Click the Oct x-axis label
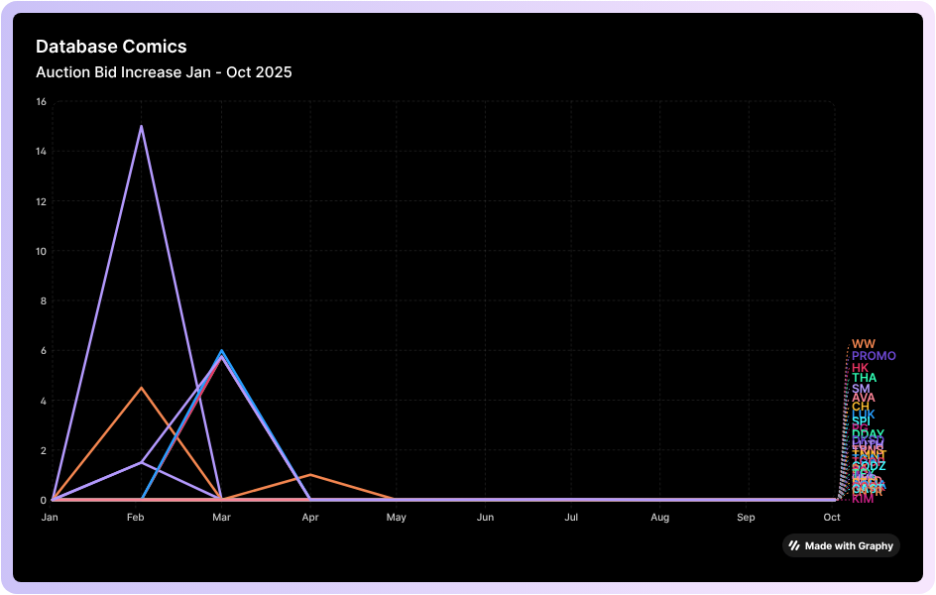Viewport: 936px width, 595px height. pos(832,518)
